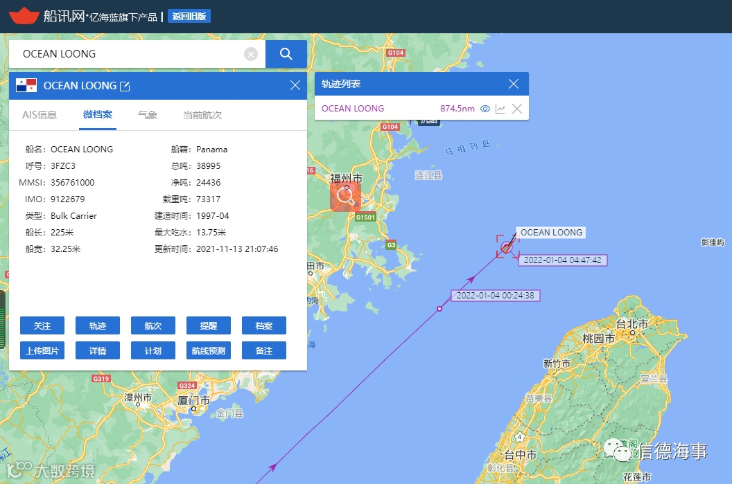Switch to the 微档案 tab
The width and height of the screenshot is (732, 484).
tap(98, 115)
